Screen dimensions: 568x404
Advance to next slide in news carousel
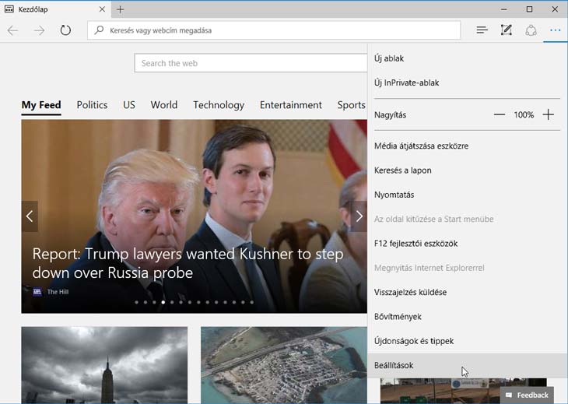(x=359, y=216)
